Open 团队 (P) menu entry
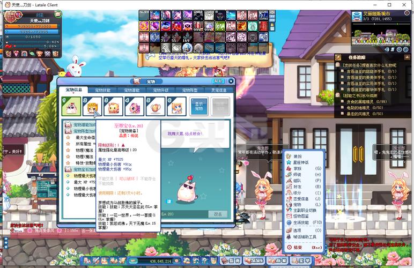414x268 pixels. (x=304, y=181)
